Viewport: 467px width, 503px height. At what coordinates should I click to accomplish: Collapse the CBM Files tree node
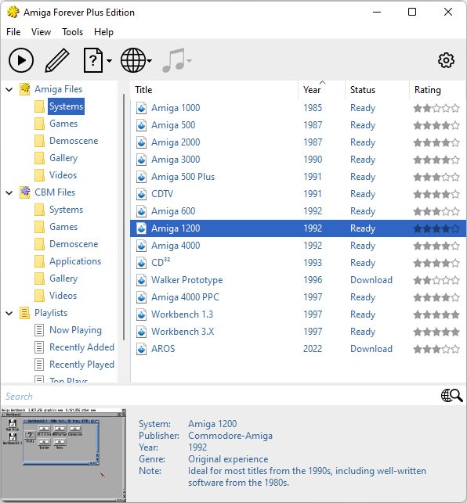coord(9,192)
